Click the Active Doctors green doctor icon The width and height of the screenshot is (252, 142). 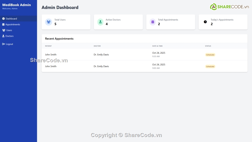pos(100,22)
